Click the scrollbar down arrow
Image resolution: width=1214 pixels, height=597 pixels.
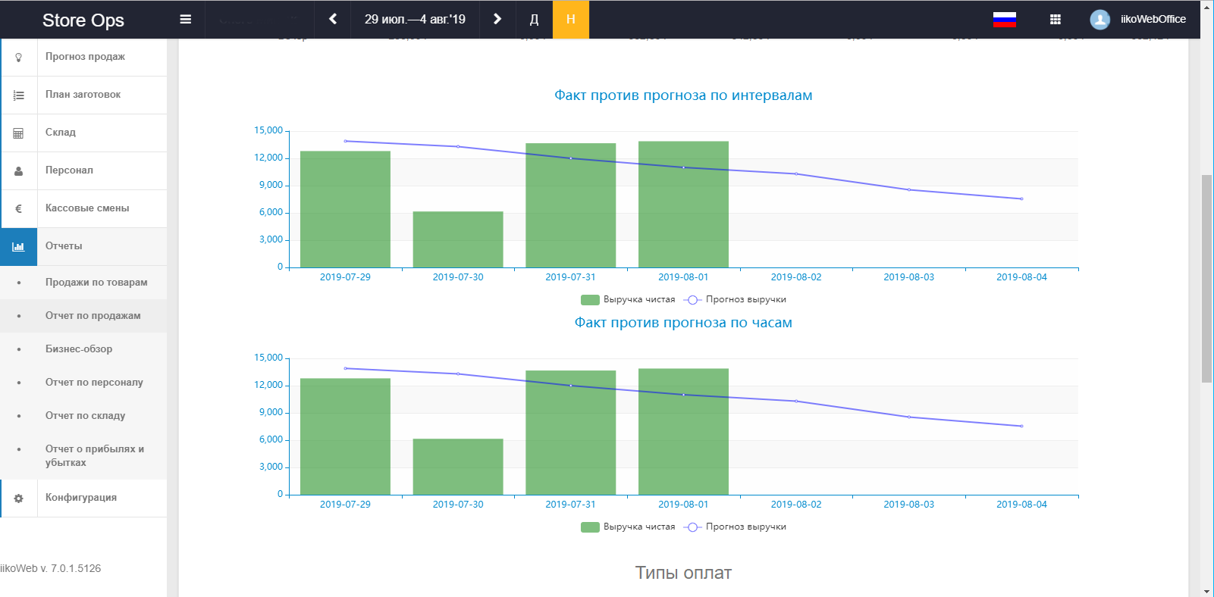point(1206,591)
